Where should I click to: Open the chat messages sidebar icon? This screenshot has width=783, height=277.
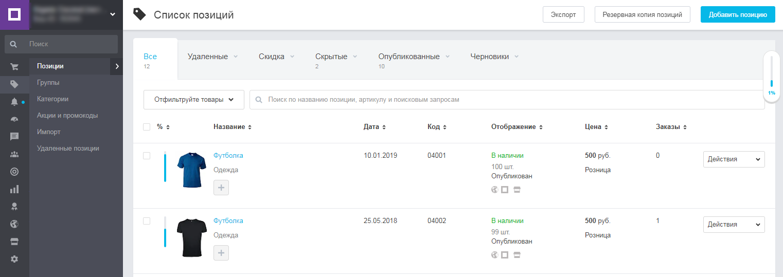pyautogui.click(x=14, y=136)
